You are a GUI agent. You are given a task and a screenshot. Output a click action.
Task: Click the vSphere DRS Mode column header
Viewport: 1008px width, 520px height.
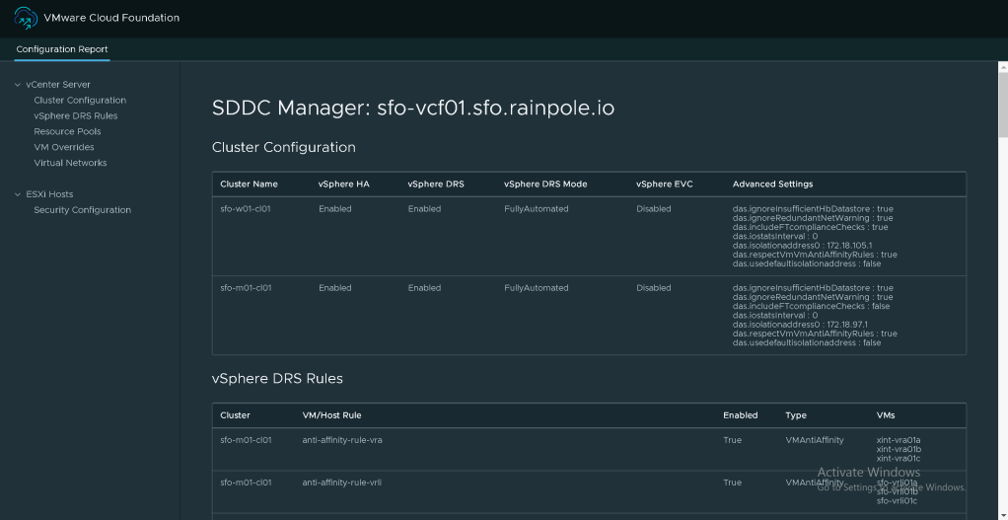[545, 185]
